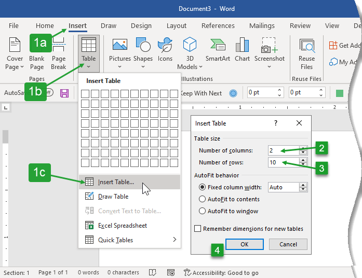
Task: Expand Quick Tables chevron arrow
Action: pyautogui.click(x=175, y=240)
